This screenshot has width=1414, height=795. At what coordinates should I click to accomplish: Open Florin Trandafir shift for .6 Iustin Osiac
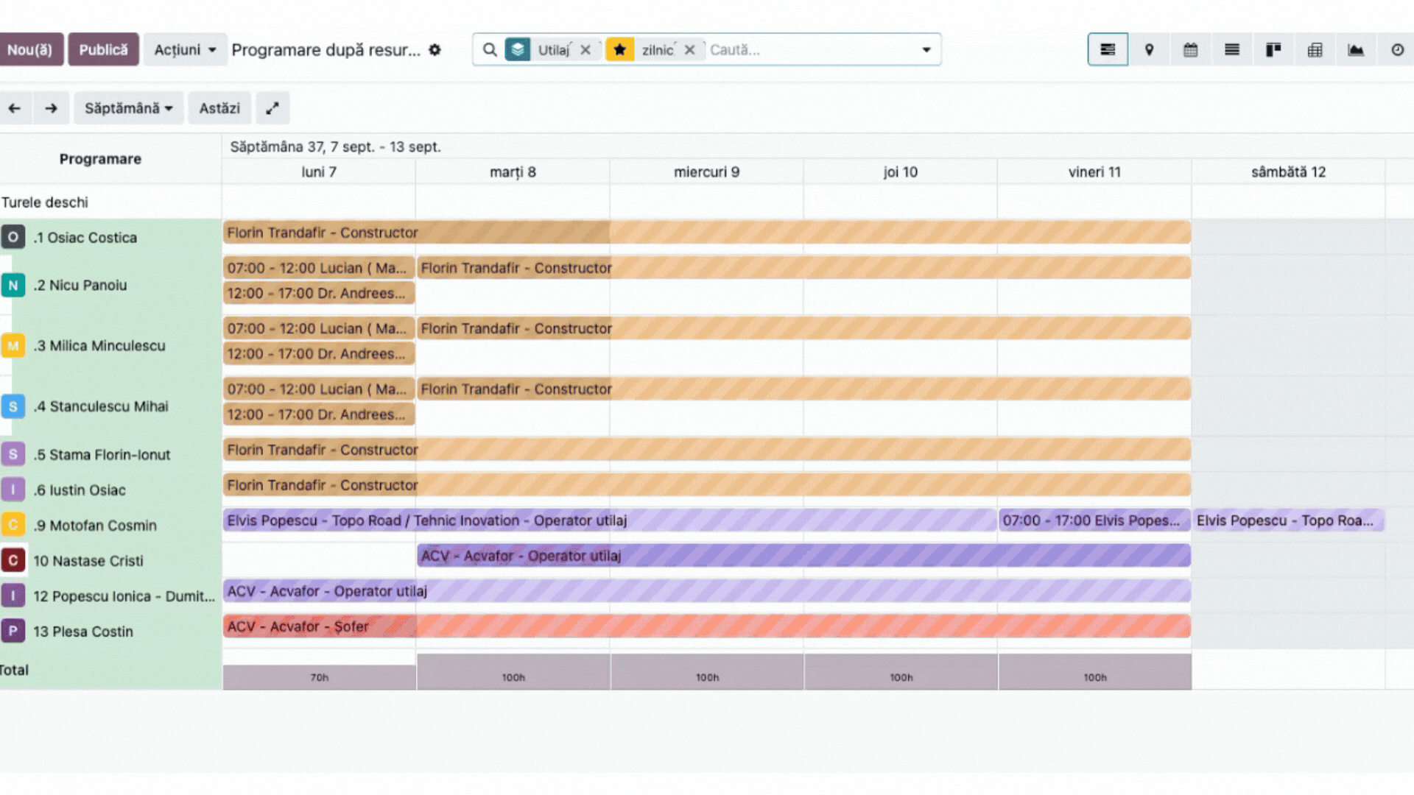707,484
